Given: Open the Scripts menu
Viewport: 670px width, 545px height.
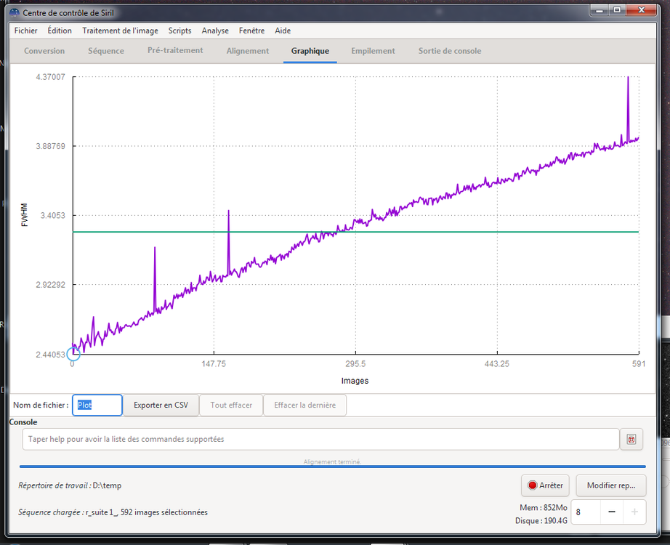Looking at the screenshot, I should coord(179,31).
